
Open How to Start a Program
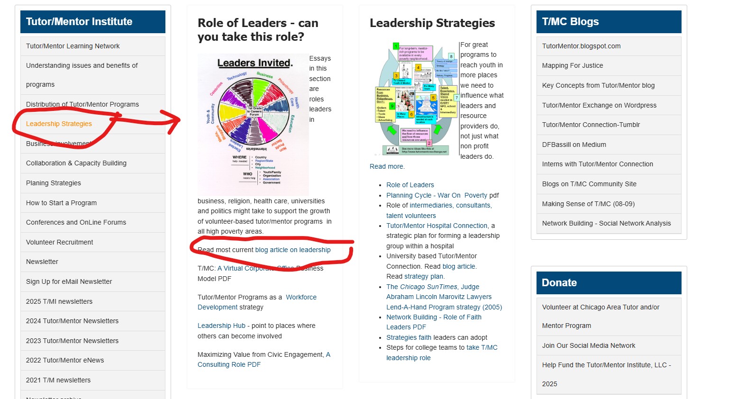coord(61,203)
